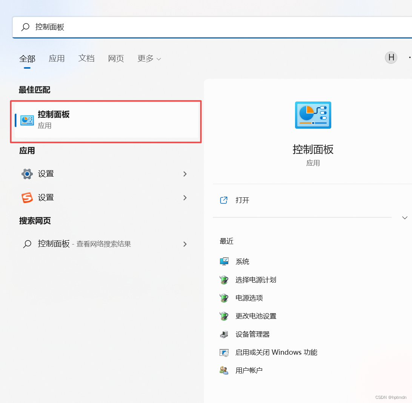Click the 用户帐户 users icon
The width and height of the screenshot is (412, 403).
224,371
